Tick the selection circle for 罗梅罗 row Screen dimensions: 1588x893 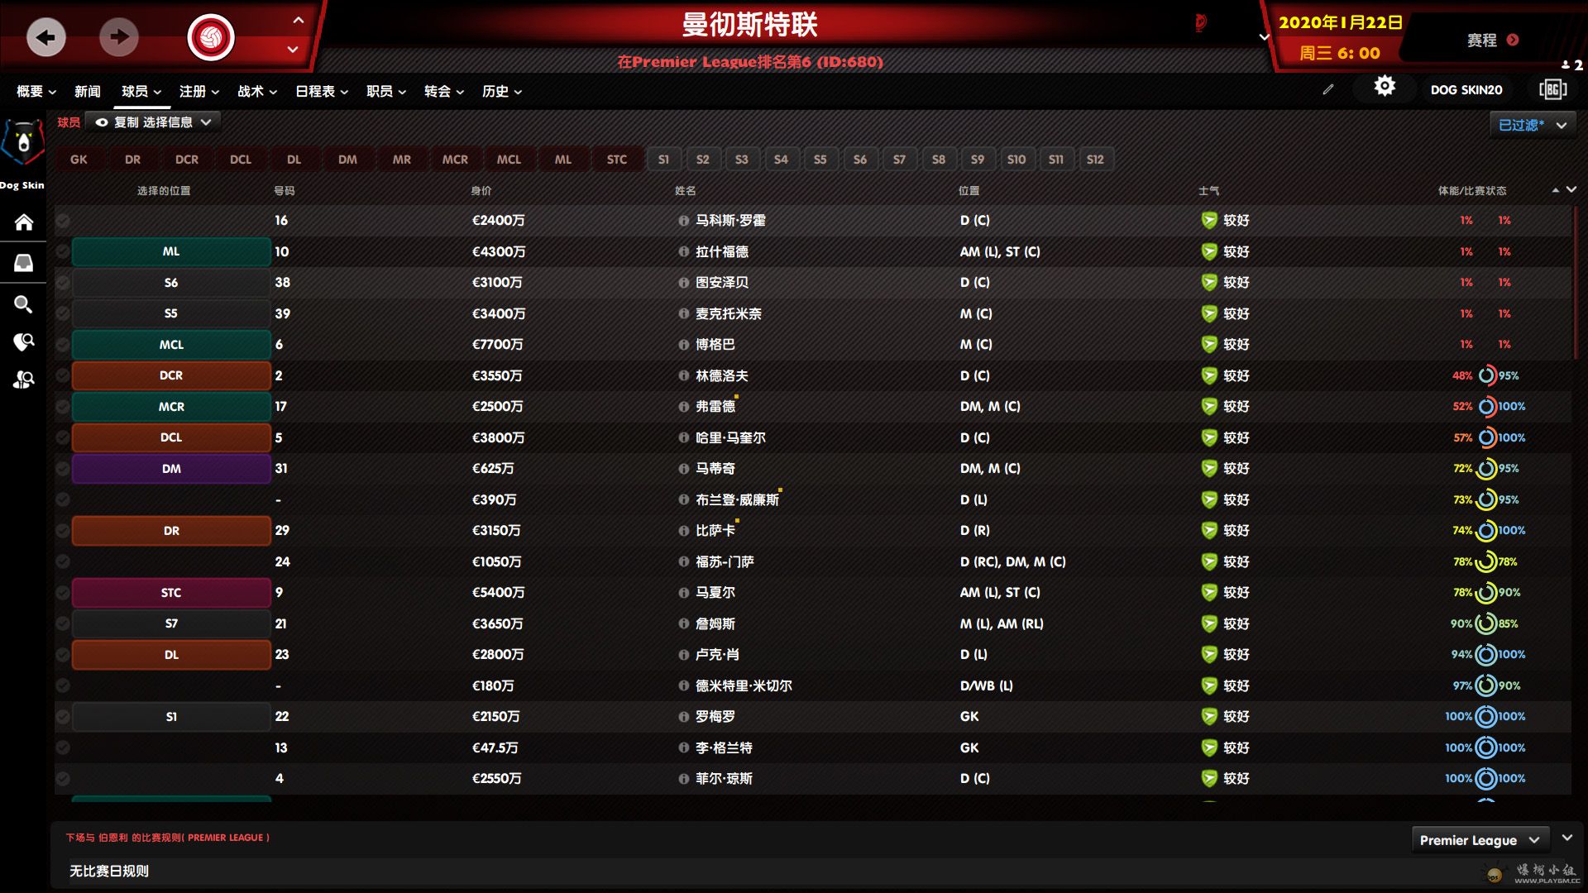point(63,717)
